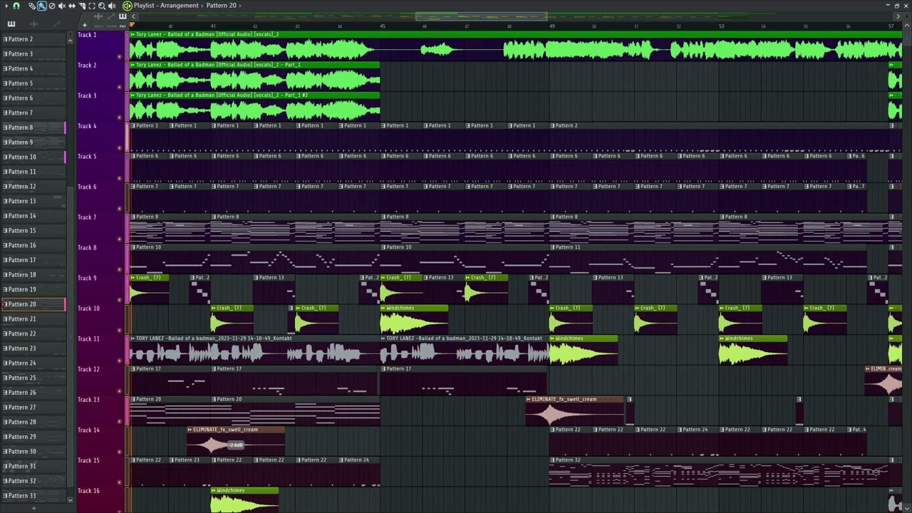The image size is (912, 513).
Task: Select Pattern 2 in the picker list
Action: pos(33,39)
